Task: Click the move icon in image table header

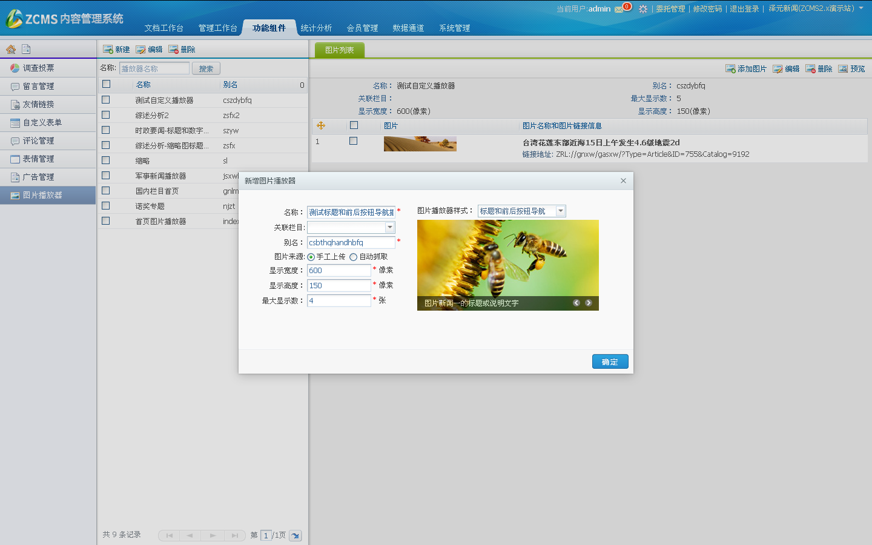Action: (x=321, y=125)
